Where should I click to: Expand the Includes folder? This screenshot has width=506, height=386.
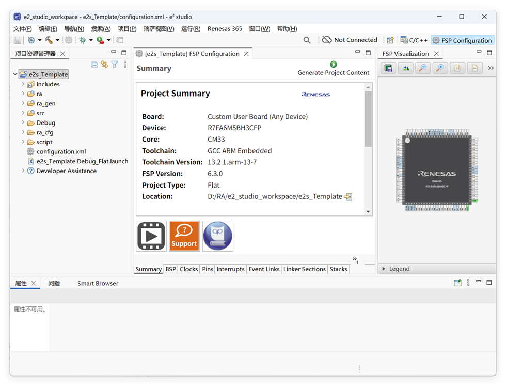pos(23,84)
